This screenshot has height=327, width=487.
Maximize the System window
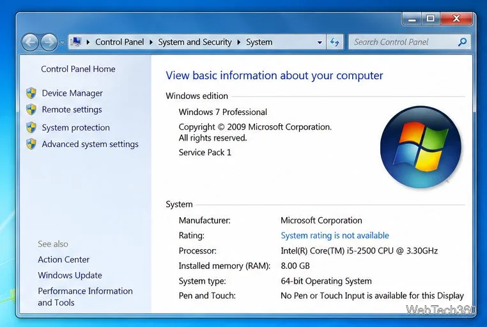pyautogui.click(x=431, y=19)
